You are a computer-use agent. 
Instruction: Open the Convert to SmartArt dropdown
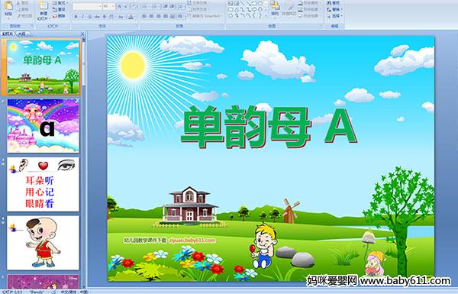[x=205, y=16]
